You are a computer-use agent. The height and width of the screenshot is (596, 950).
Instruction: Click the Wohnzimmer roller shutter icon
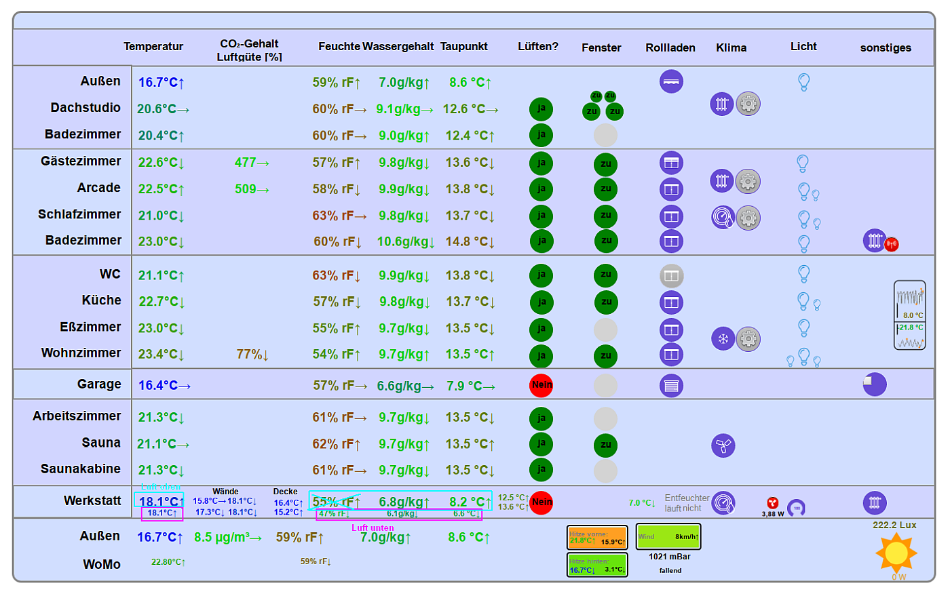671,354
